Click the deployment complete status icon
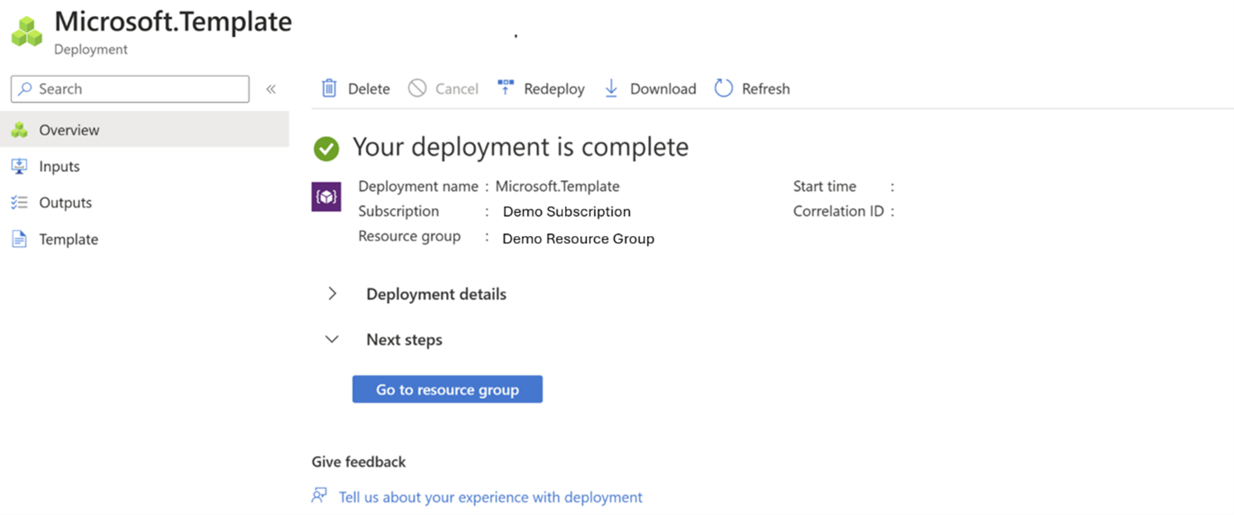 (327, 146)
